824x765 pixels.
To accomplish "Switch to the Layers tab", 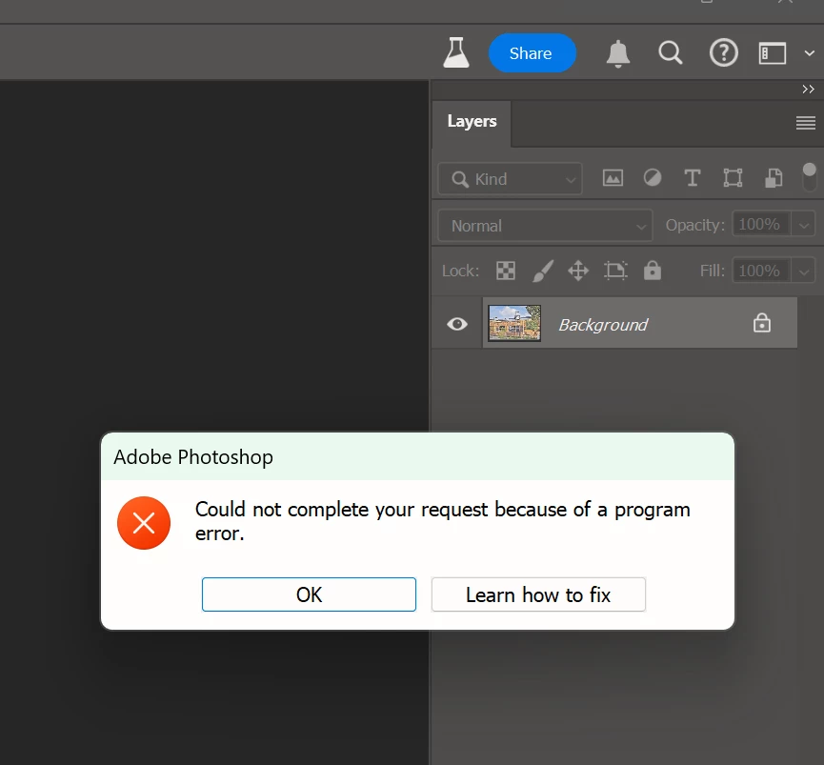I will point(472,121).
